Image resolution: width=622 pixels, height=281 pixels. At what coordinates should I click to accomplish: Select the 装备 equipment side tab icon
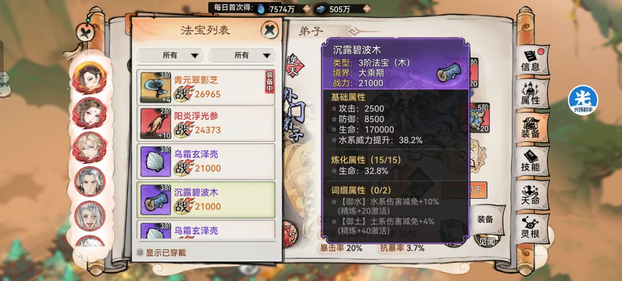pyautogui.click(x=531, y=128)
